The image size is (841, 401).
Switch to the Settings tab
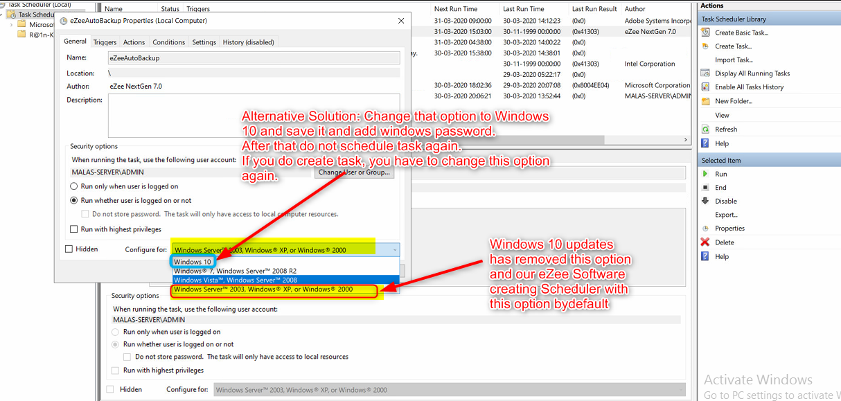pyautogui.click(x=204, y=42)
